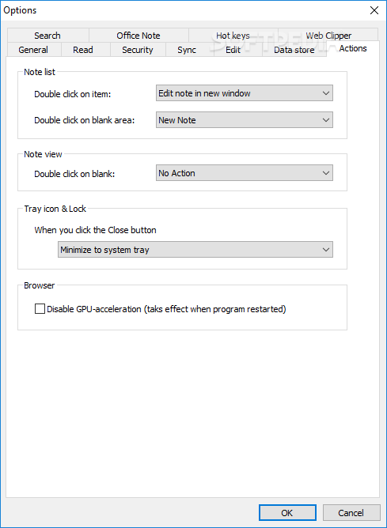
Task: Open 'Double click on item' dropdown
Action: (x=245, y=93)
